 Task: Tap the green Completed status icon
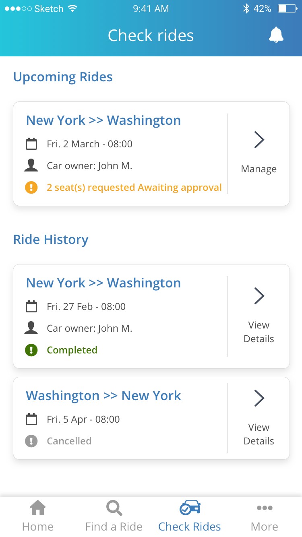31,350
